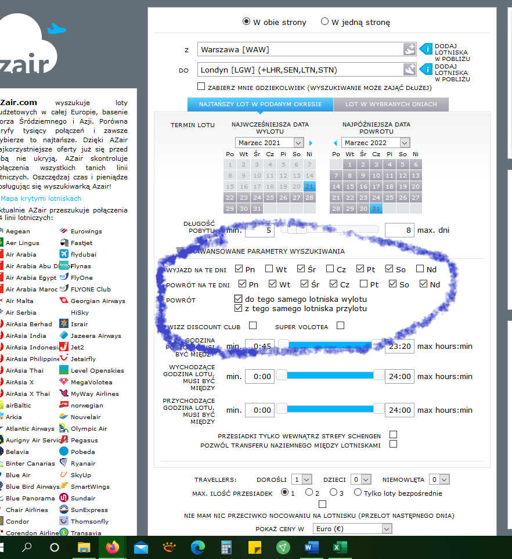Go to previous month in return calendar

tap(335, 143)
